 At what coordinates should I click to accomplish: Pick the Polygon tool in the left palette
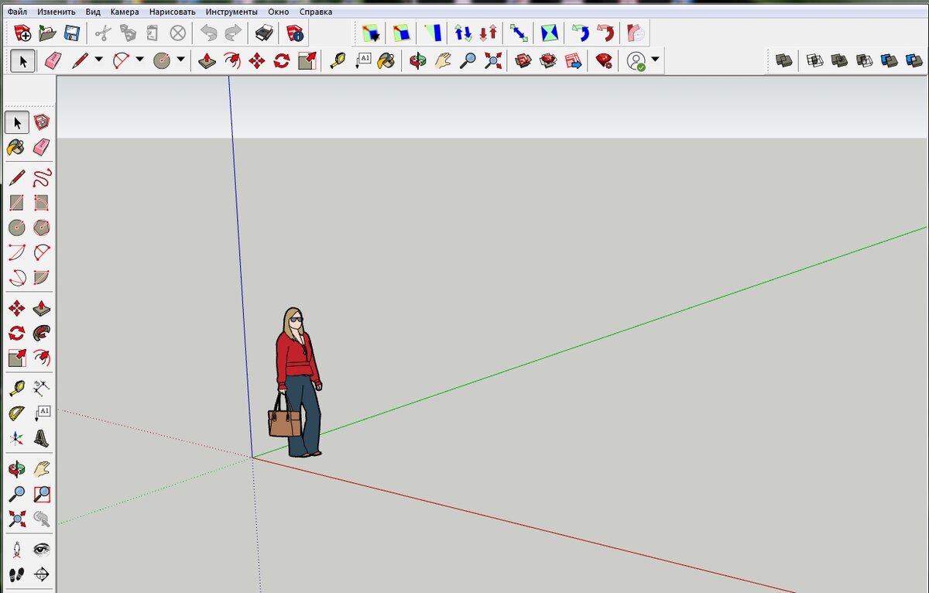[x=42, y=228]
